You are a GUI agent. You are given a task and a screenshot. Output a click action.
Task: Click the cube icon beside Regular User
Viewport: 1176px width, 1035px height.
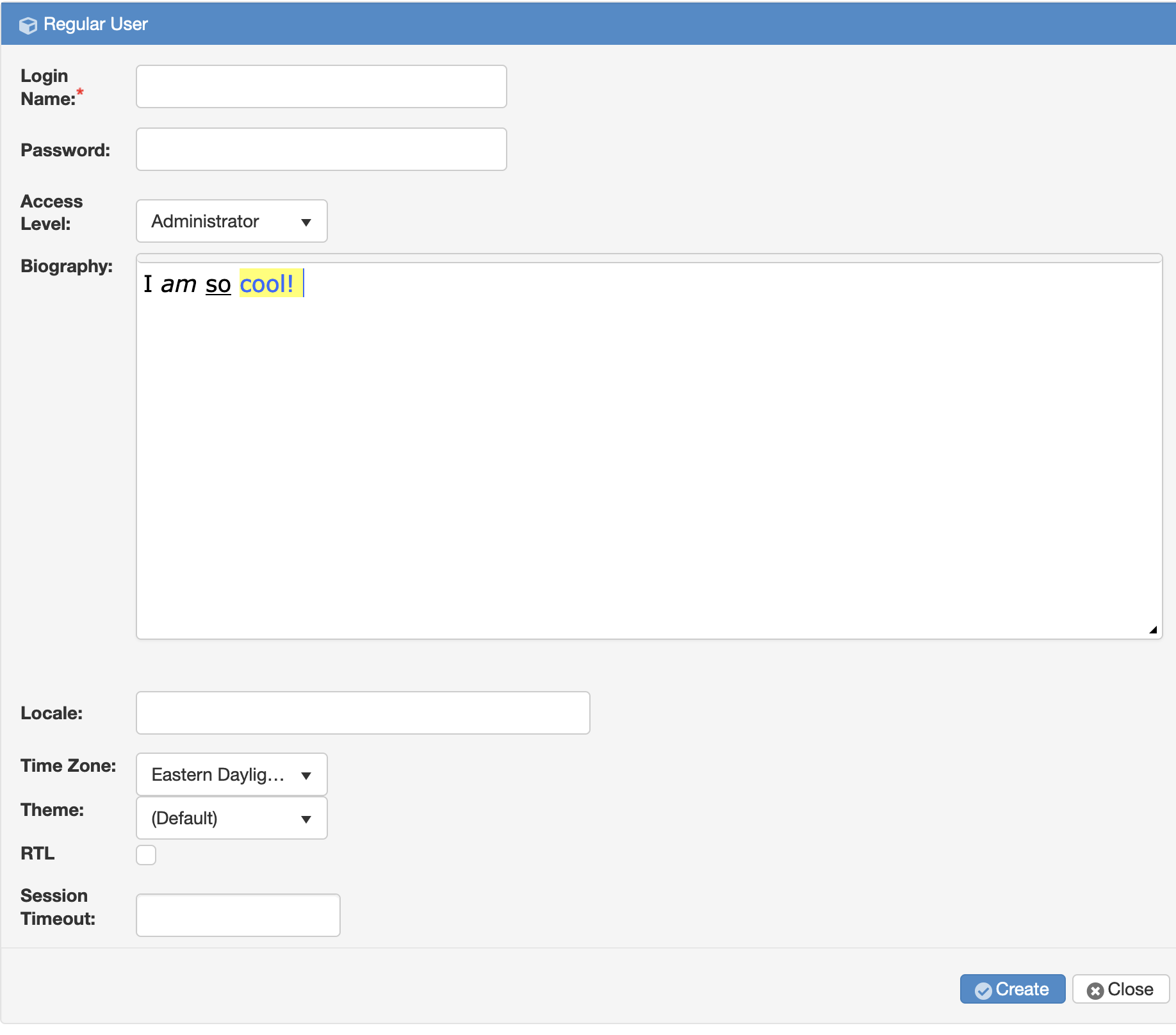(28, 25)
